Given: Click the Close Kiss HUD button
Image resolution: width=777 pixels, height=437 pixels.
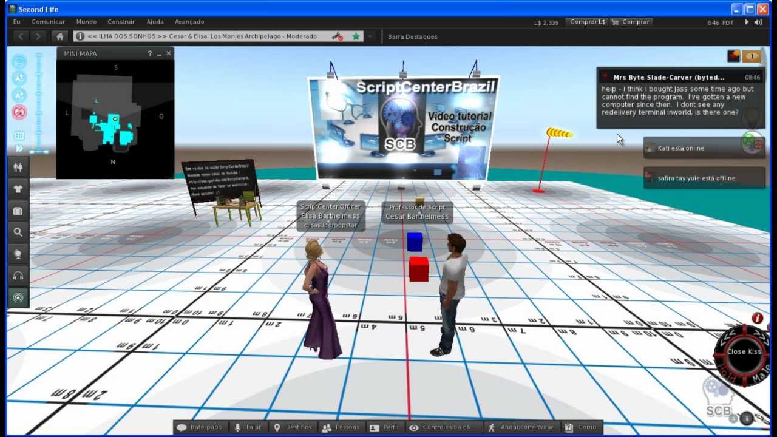Looking at the screenshot, I should (744, 352).
